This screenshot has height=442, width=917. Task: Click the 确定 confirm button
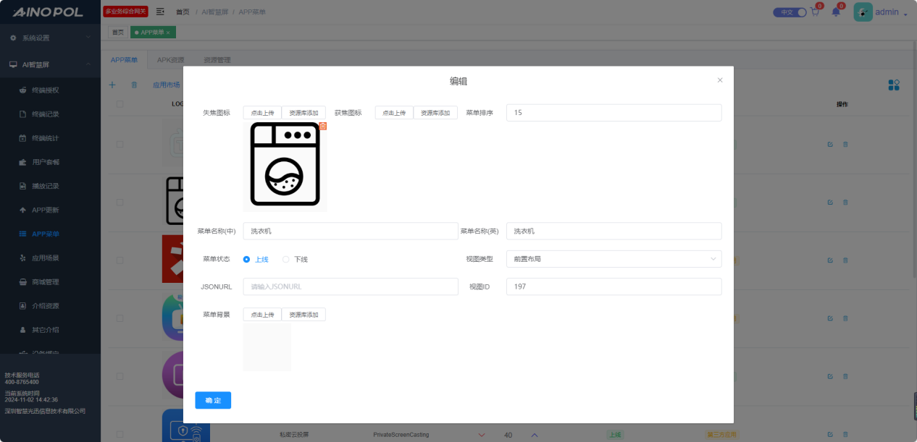point(213,400)
